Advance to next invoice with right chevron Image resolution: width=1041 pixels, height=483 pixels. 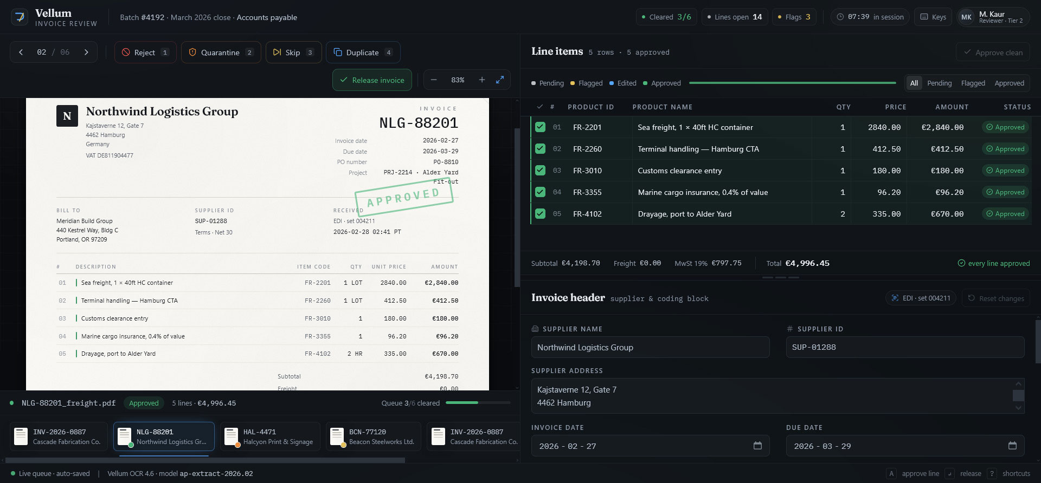[x=86, y=53]
